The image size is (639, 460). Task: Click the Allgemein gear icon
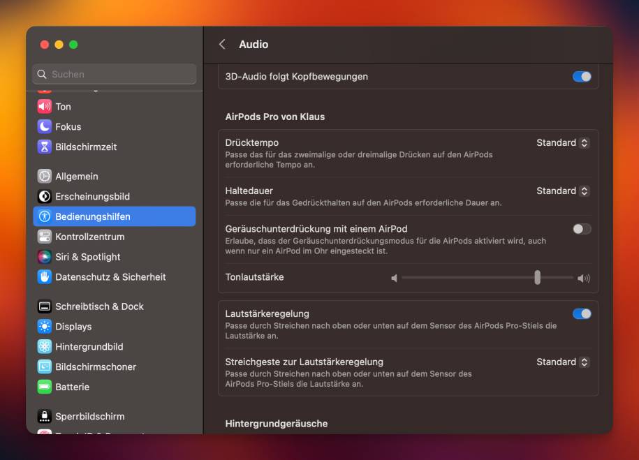click(45, 177)
